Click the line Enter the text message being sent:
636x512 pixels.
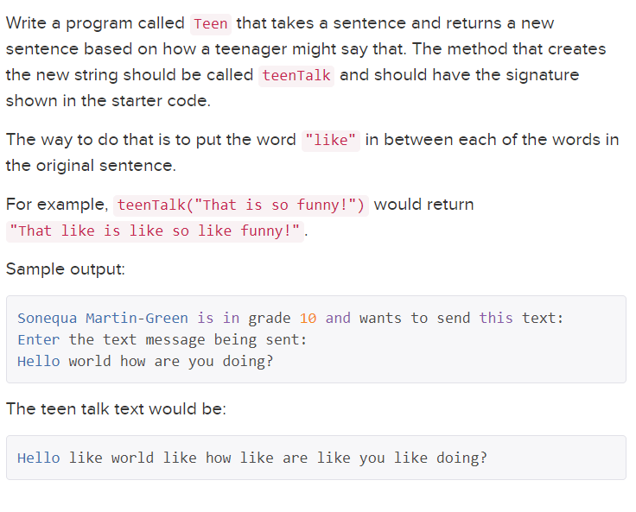tap(162, 339)
